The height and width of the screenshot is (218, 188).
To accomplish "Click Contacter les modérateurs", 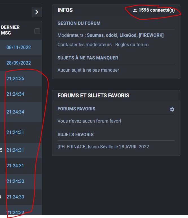I will 85,44.
